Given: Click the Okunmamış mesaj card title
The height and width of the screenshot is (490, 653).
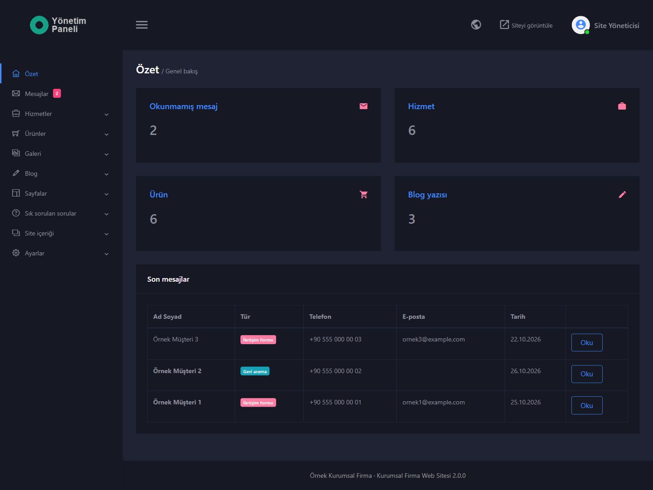Looking at the screenshot, I should point(184,106).
